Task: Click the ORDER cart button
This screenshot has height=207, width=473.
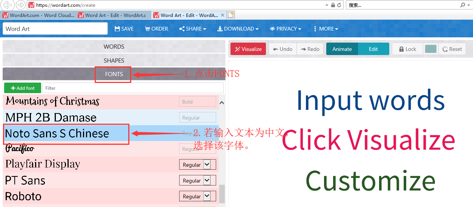Action: 157,29
